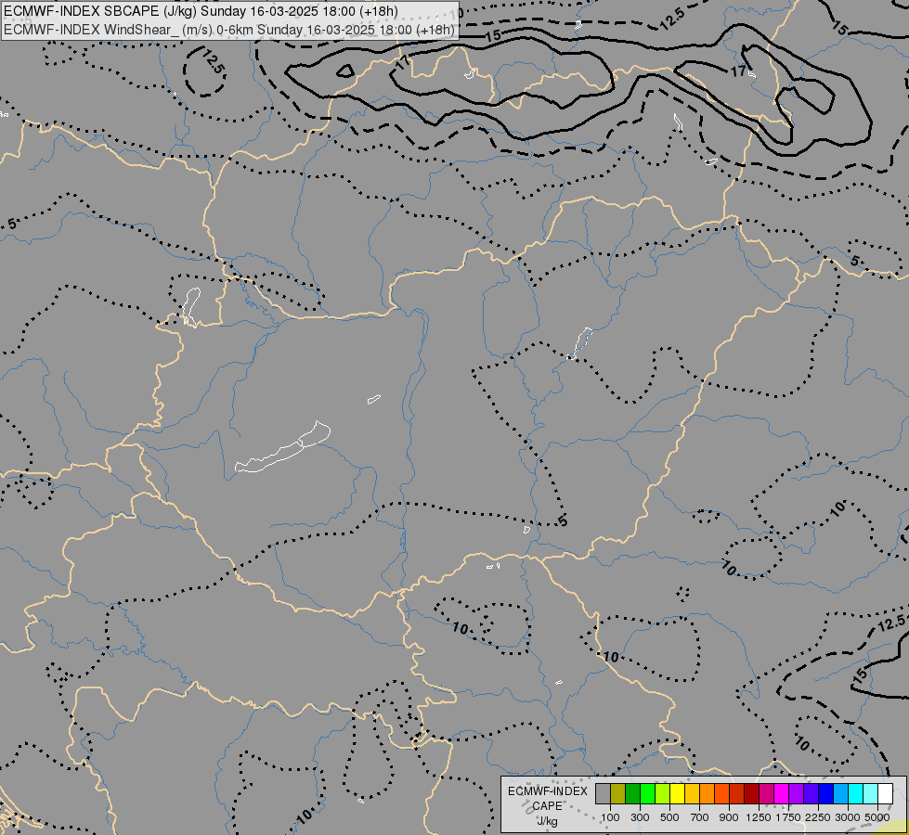Viewport: 909px width, 835px height.
Task: Click the white legend swatch
Action: pos(885,794)
